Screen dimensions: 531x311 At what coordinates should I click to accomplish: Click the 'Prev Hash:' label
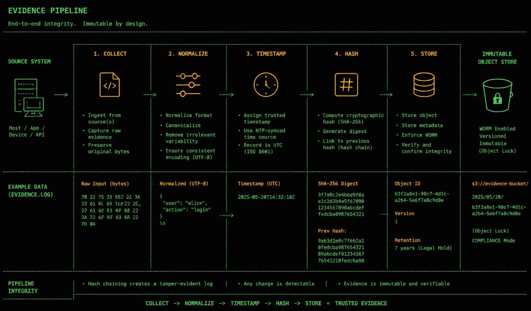click(x=332, y=231)
